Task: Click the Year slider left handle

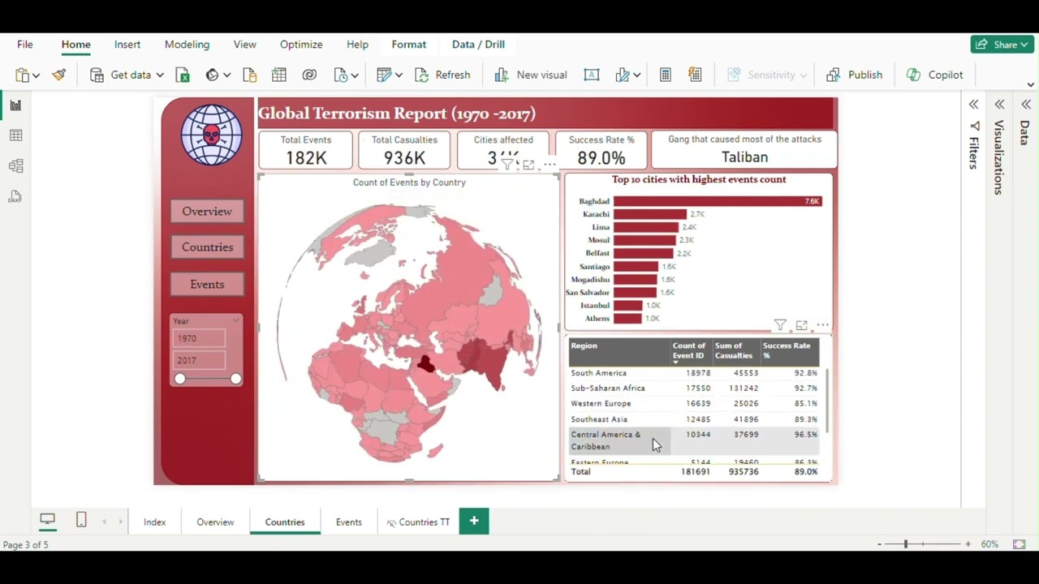Action: tap(180, 379)
